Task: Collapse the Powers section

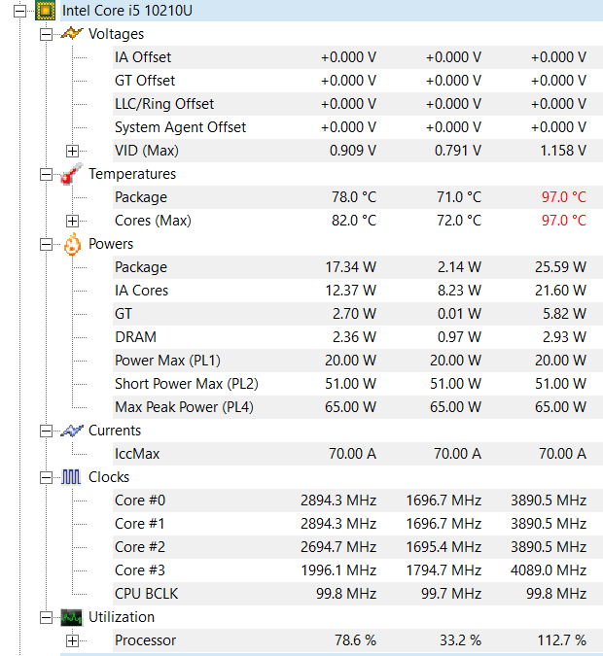Action: [x=46, y=244]
